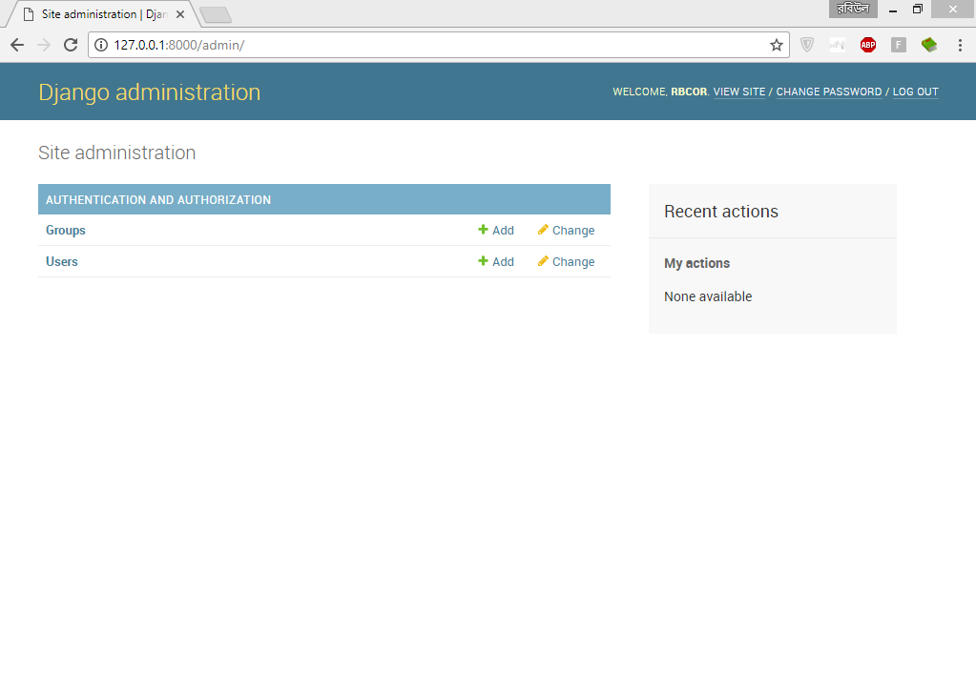976x694 pixels.
Task: Open the Adblock Plus extension
Action: point(867,45)
